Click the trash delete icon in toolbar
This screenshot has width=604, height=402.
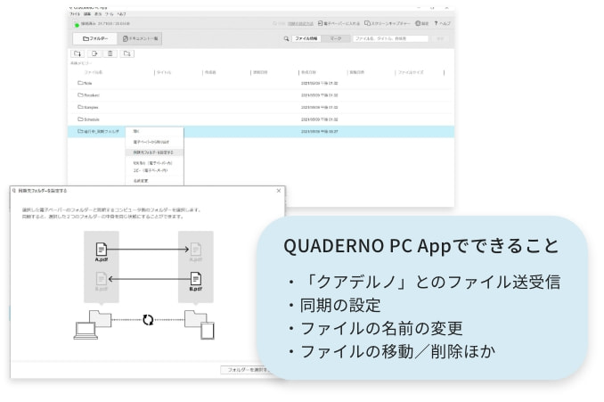(110, 54)
